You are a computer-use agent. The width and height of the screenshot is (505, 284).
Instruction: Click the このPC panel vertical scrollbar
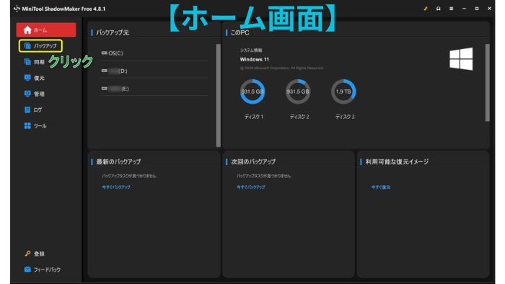click(487, 83)
